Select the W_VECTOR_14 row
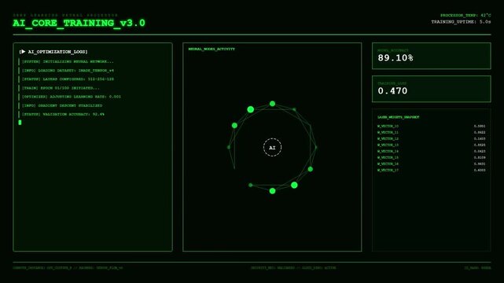Viewport: 504px width, 283px height. (x=432, y=151)
